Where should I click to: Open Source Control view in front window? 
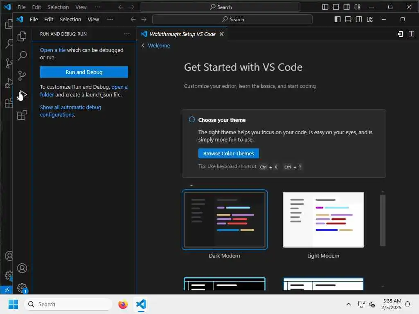(x=22, y=75)
